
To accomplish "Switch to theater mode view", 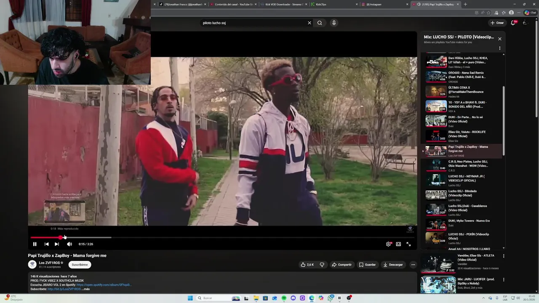I will click(398, 244).
